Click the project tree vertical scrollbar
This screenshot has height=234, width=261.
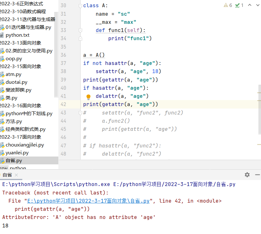pyautogui.click(x=56, y=55)
